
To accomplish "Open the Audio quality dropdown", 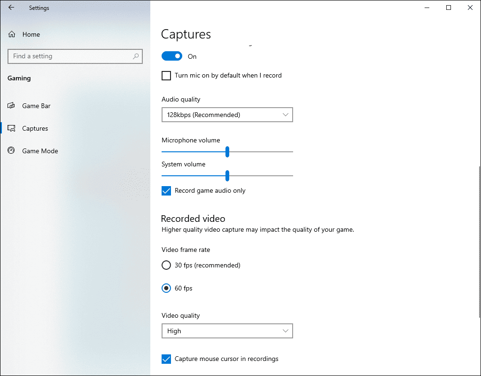I will 227,115.
